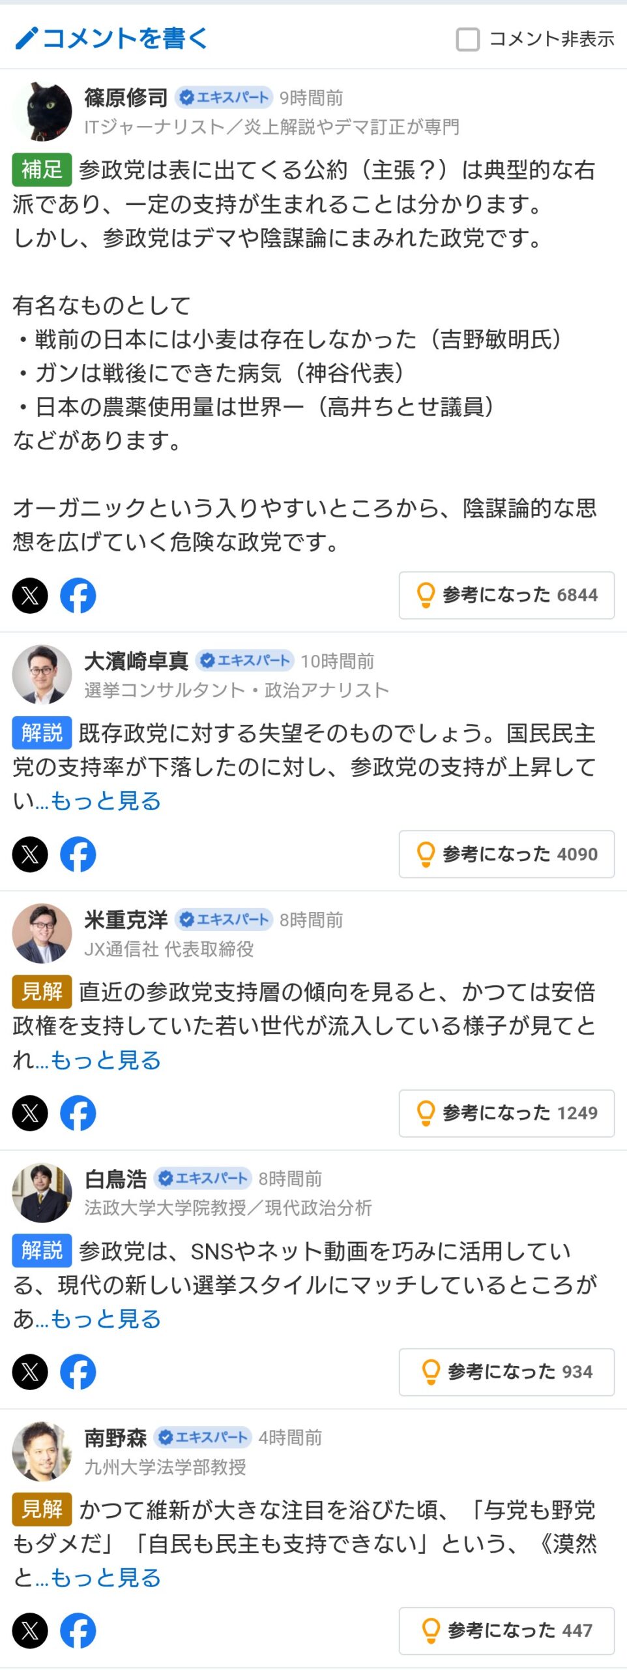The width and height of the screenshot is (627, 1670).
Task: Open 篠原修司's profile name link
Action: 126,98
